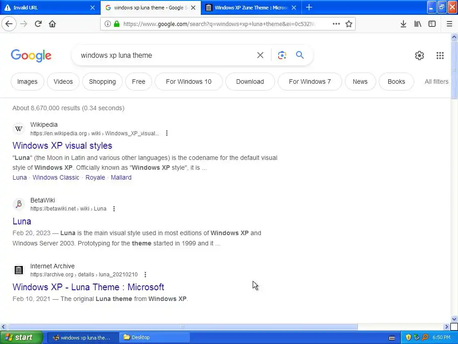Open Windows XP visual styles result
458x344 pixels.
coord(62,146)
